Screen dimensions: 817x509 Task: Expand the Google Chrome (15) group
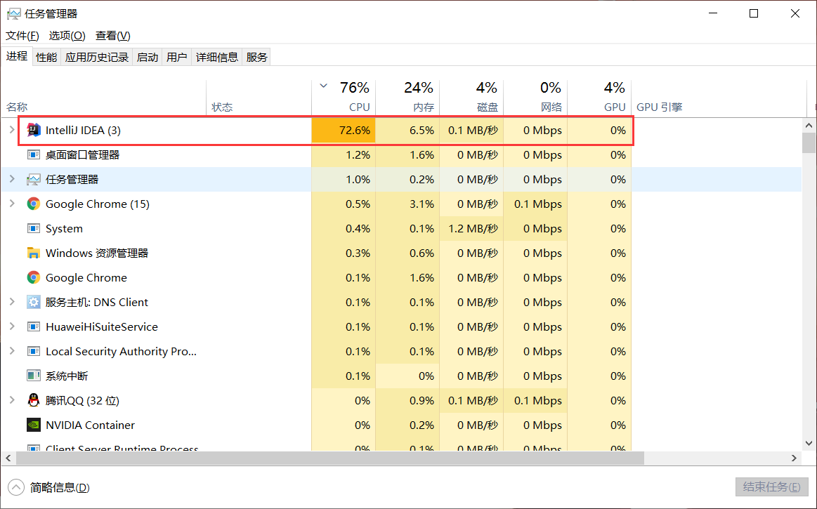(x=12, y=203)
